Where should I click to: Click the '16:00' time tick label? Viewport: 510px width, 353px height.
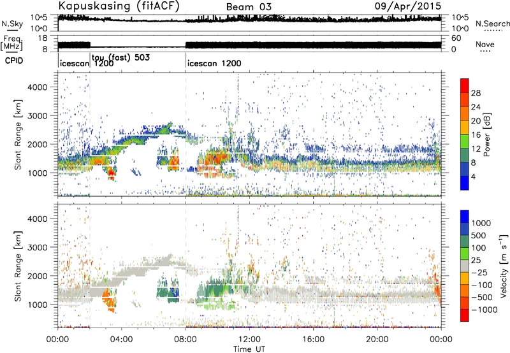pyautogui.click(x=314, y=340)
